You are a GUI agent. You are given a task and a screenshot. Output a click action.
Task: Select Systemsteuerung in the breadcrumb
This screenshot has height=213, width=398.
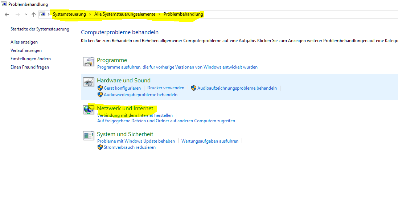[x=69, y=14]
